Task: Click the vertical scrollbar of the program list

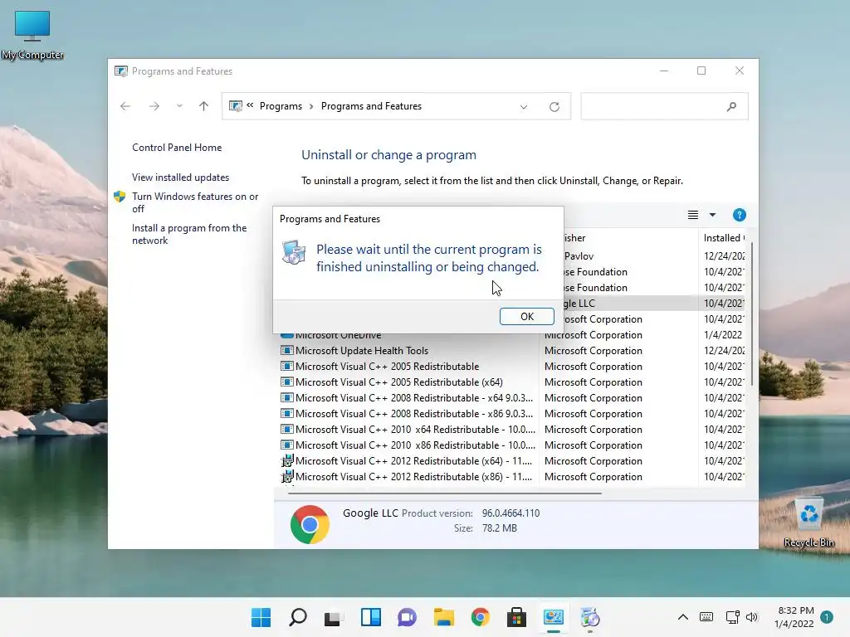Action: point(750,314)
